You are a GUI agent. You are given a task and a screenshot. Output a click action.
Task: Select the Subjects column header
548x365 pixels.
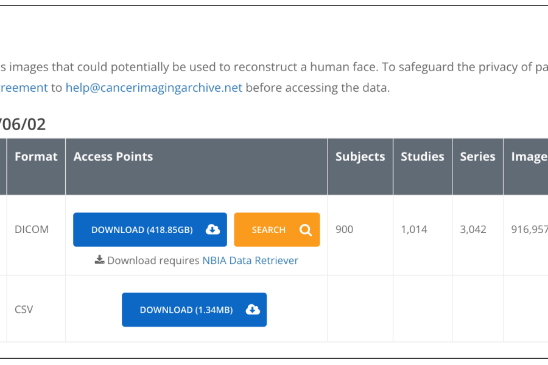coord(360,156)
